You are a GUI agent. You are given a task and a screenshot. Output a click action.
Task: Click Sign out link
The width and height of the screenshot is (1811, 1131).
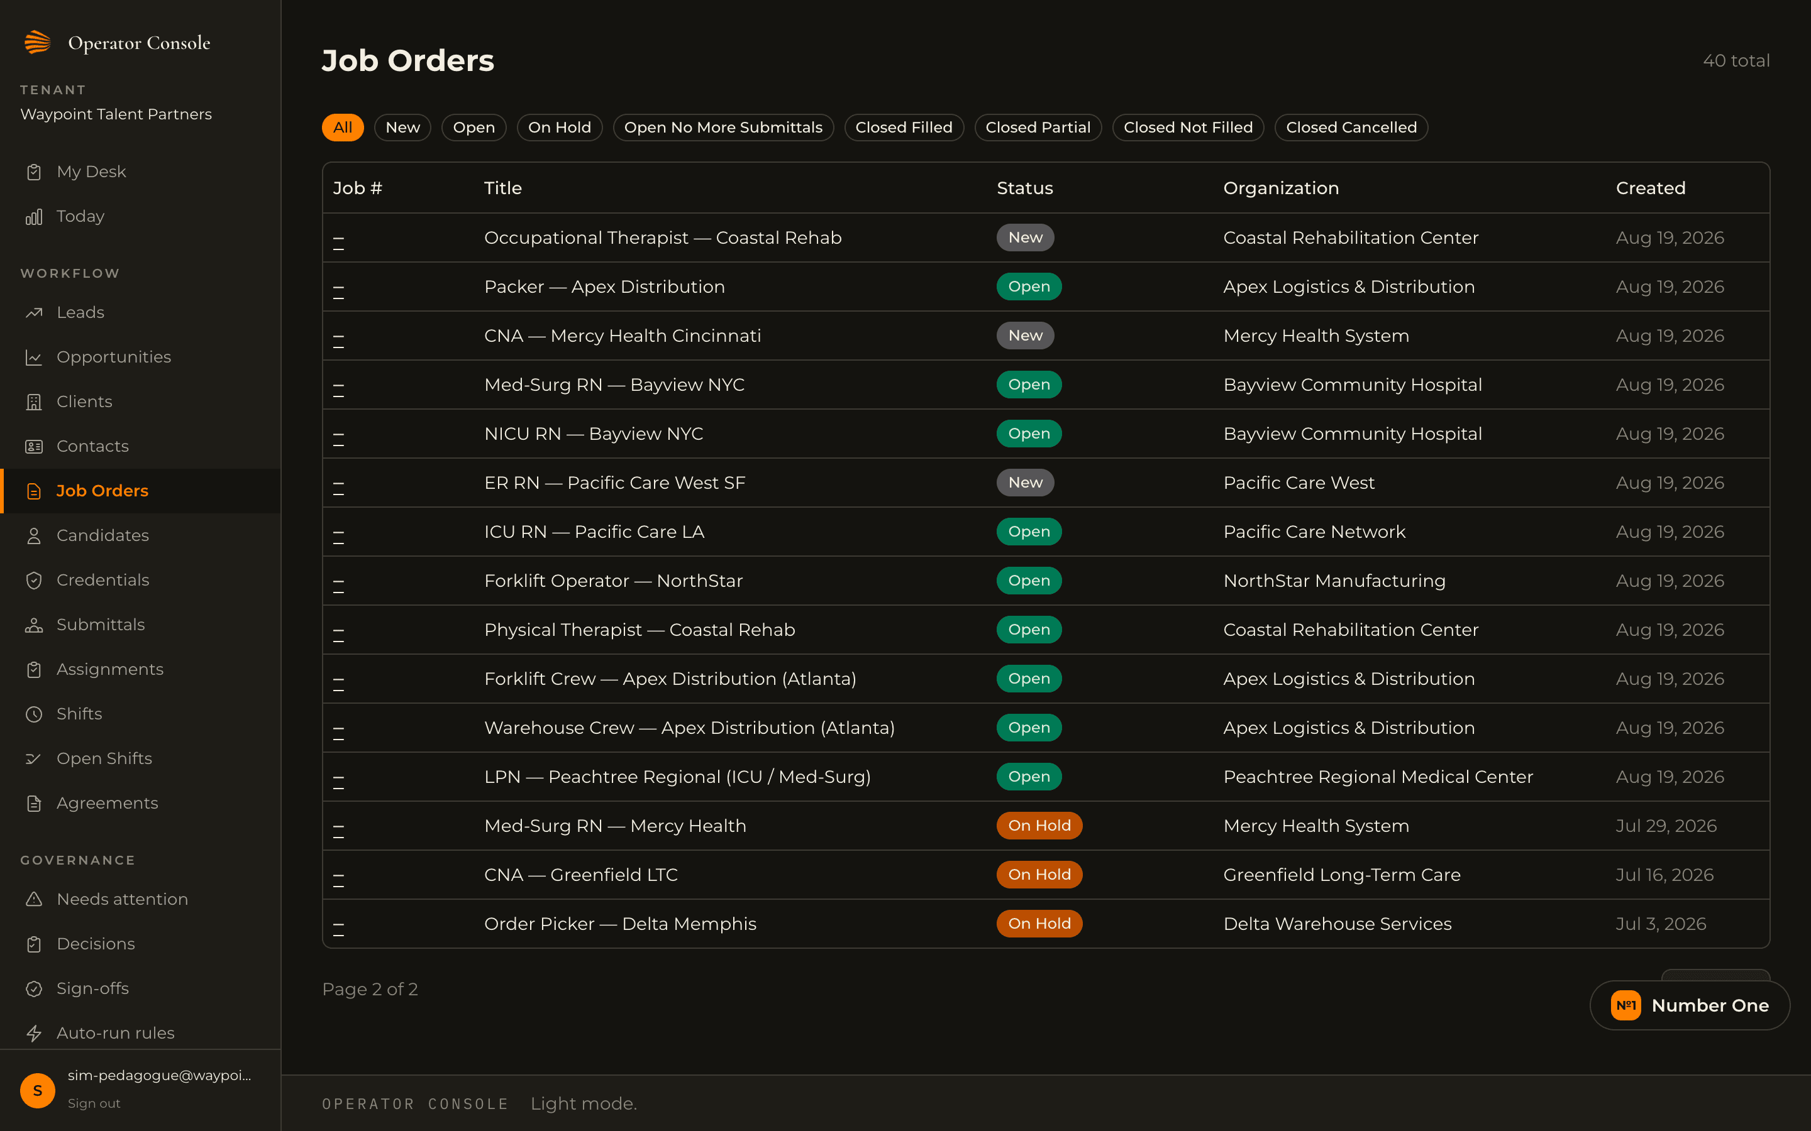click(x=94, y=1103)
